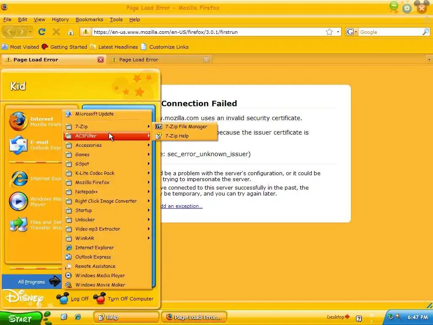This screenshot has height=325, width=433.
Task: Click the Show Desktop quick launch icon
Action: click(64, 317)
